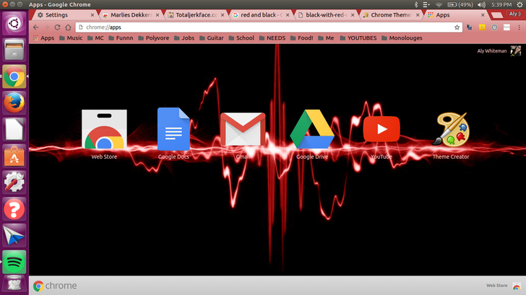
Task: Switch to red and black Google tab
Action: 262,15
